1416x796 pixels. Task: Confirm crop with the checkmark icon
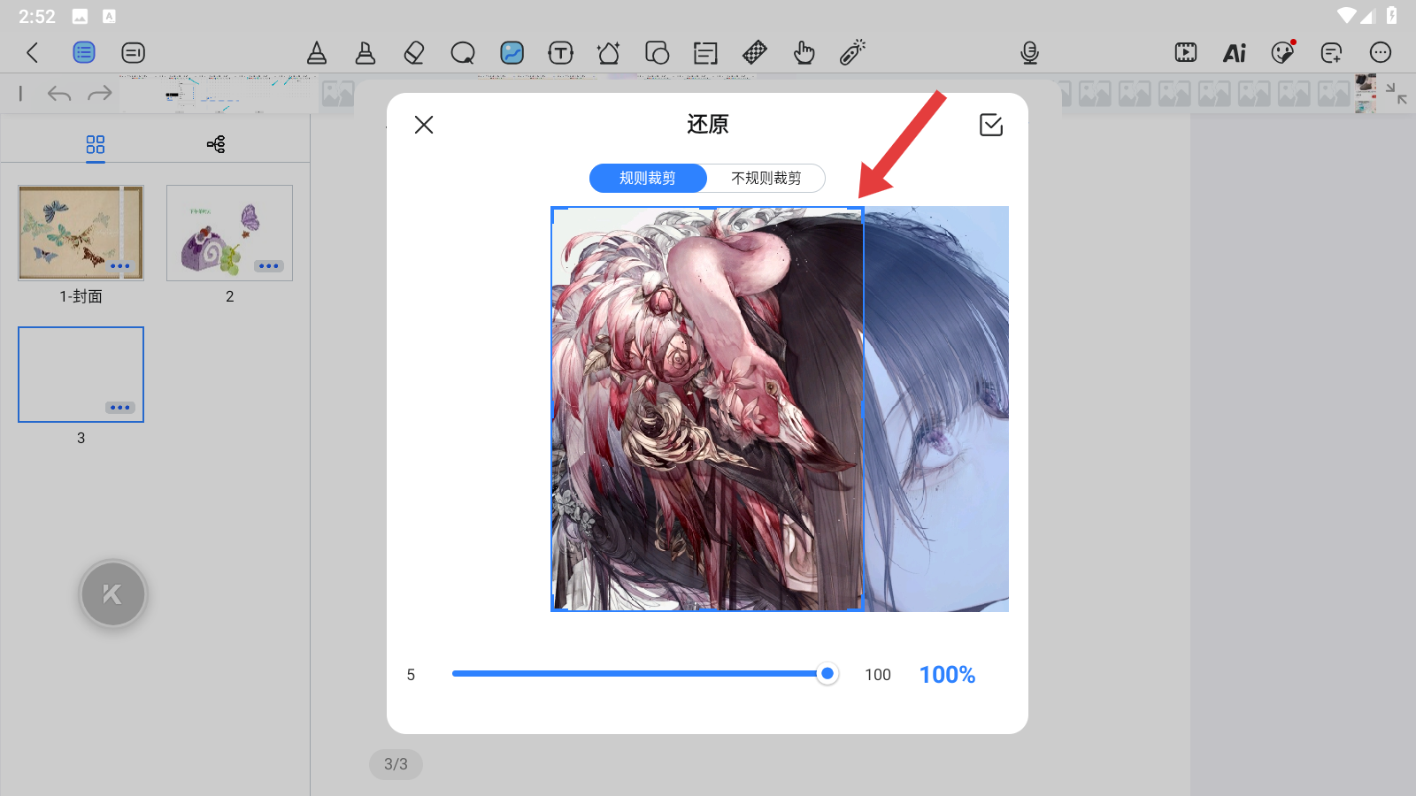[991, 125]
